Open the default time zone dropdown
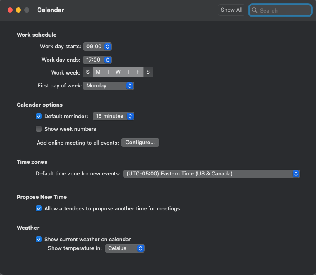 pyautogui.click(x=211, y=174)
